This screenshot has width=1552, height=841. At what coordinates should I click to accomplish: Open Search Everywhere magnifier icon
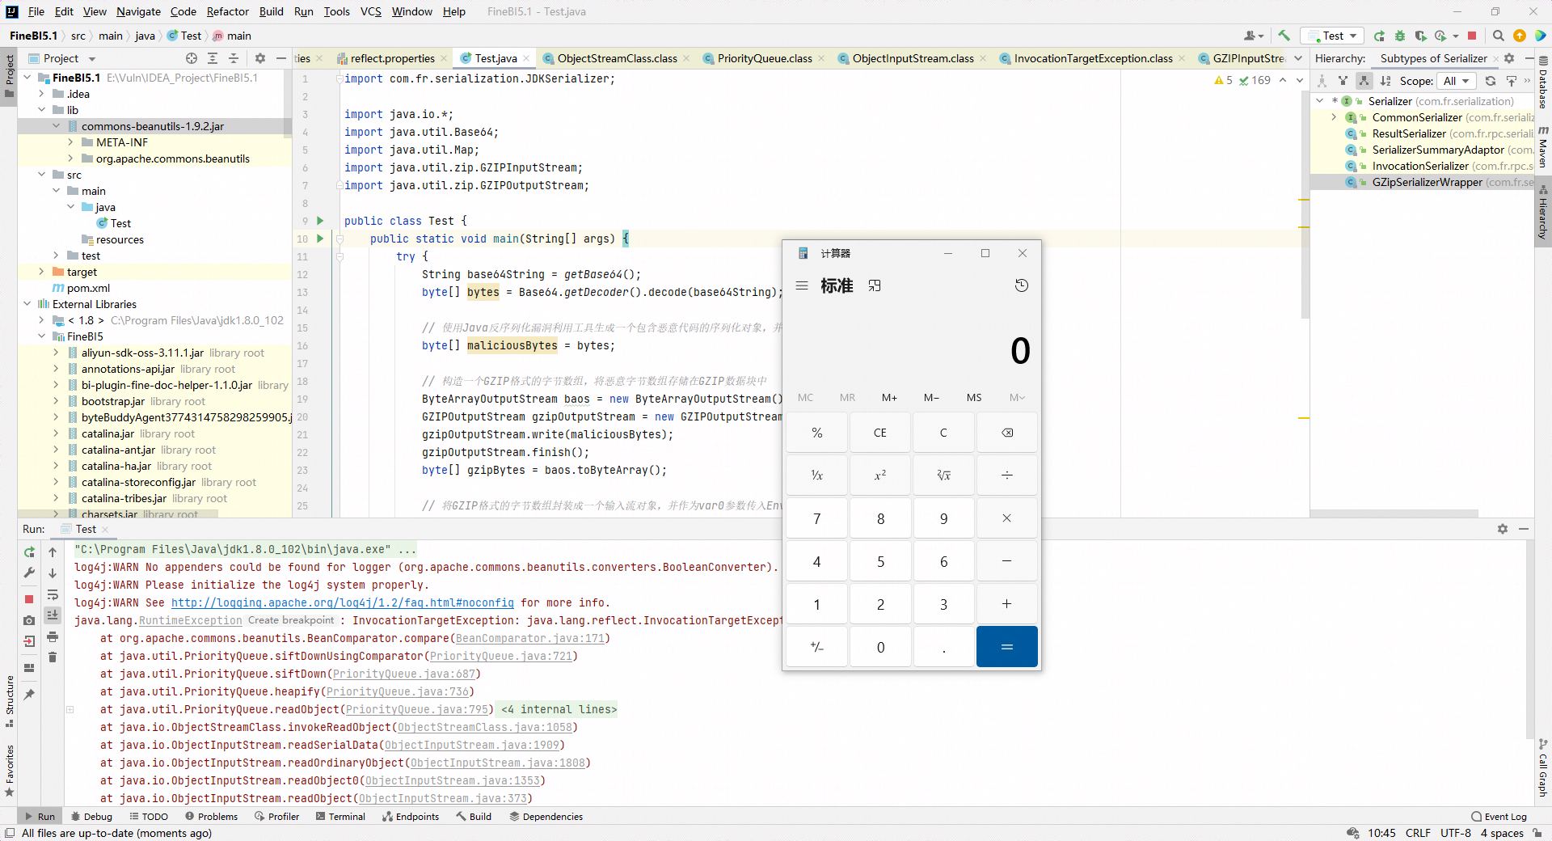pos(1498,36)
